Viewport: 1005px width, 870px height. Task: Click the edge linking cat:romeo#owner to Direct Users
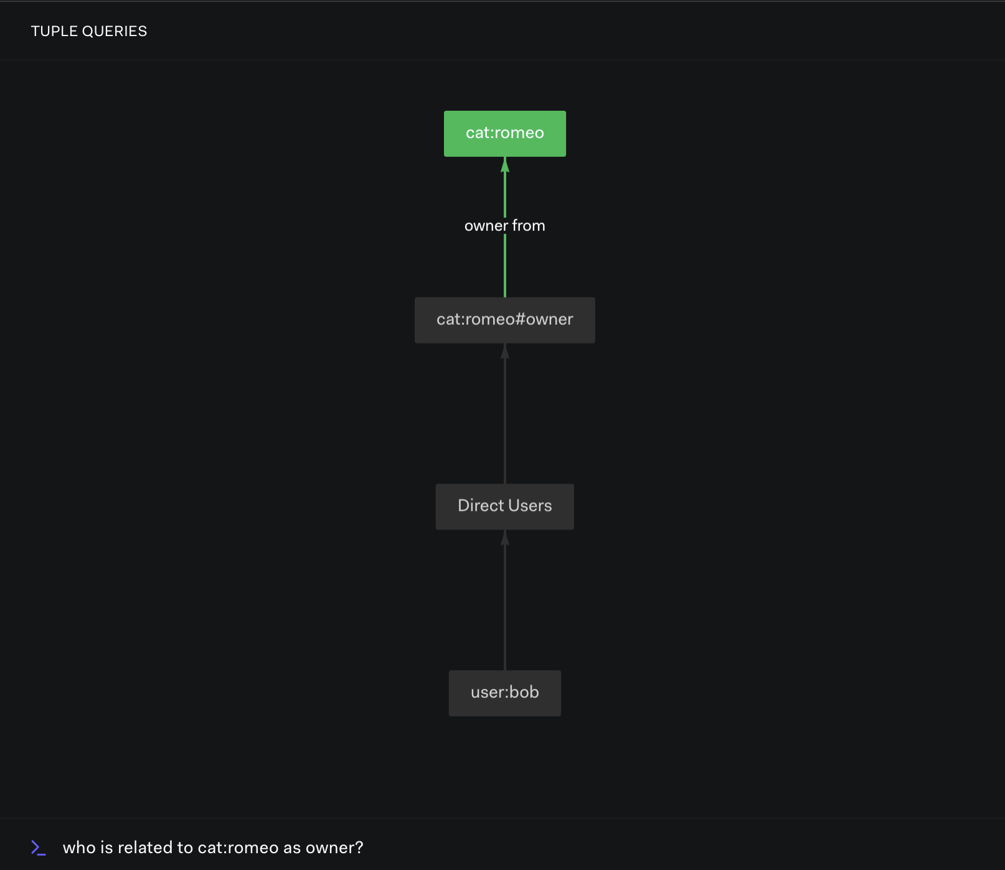(x=505, y=417)
